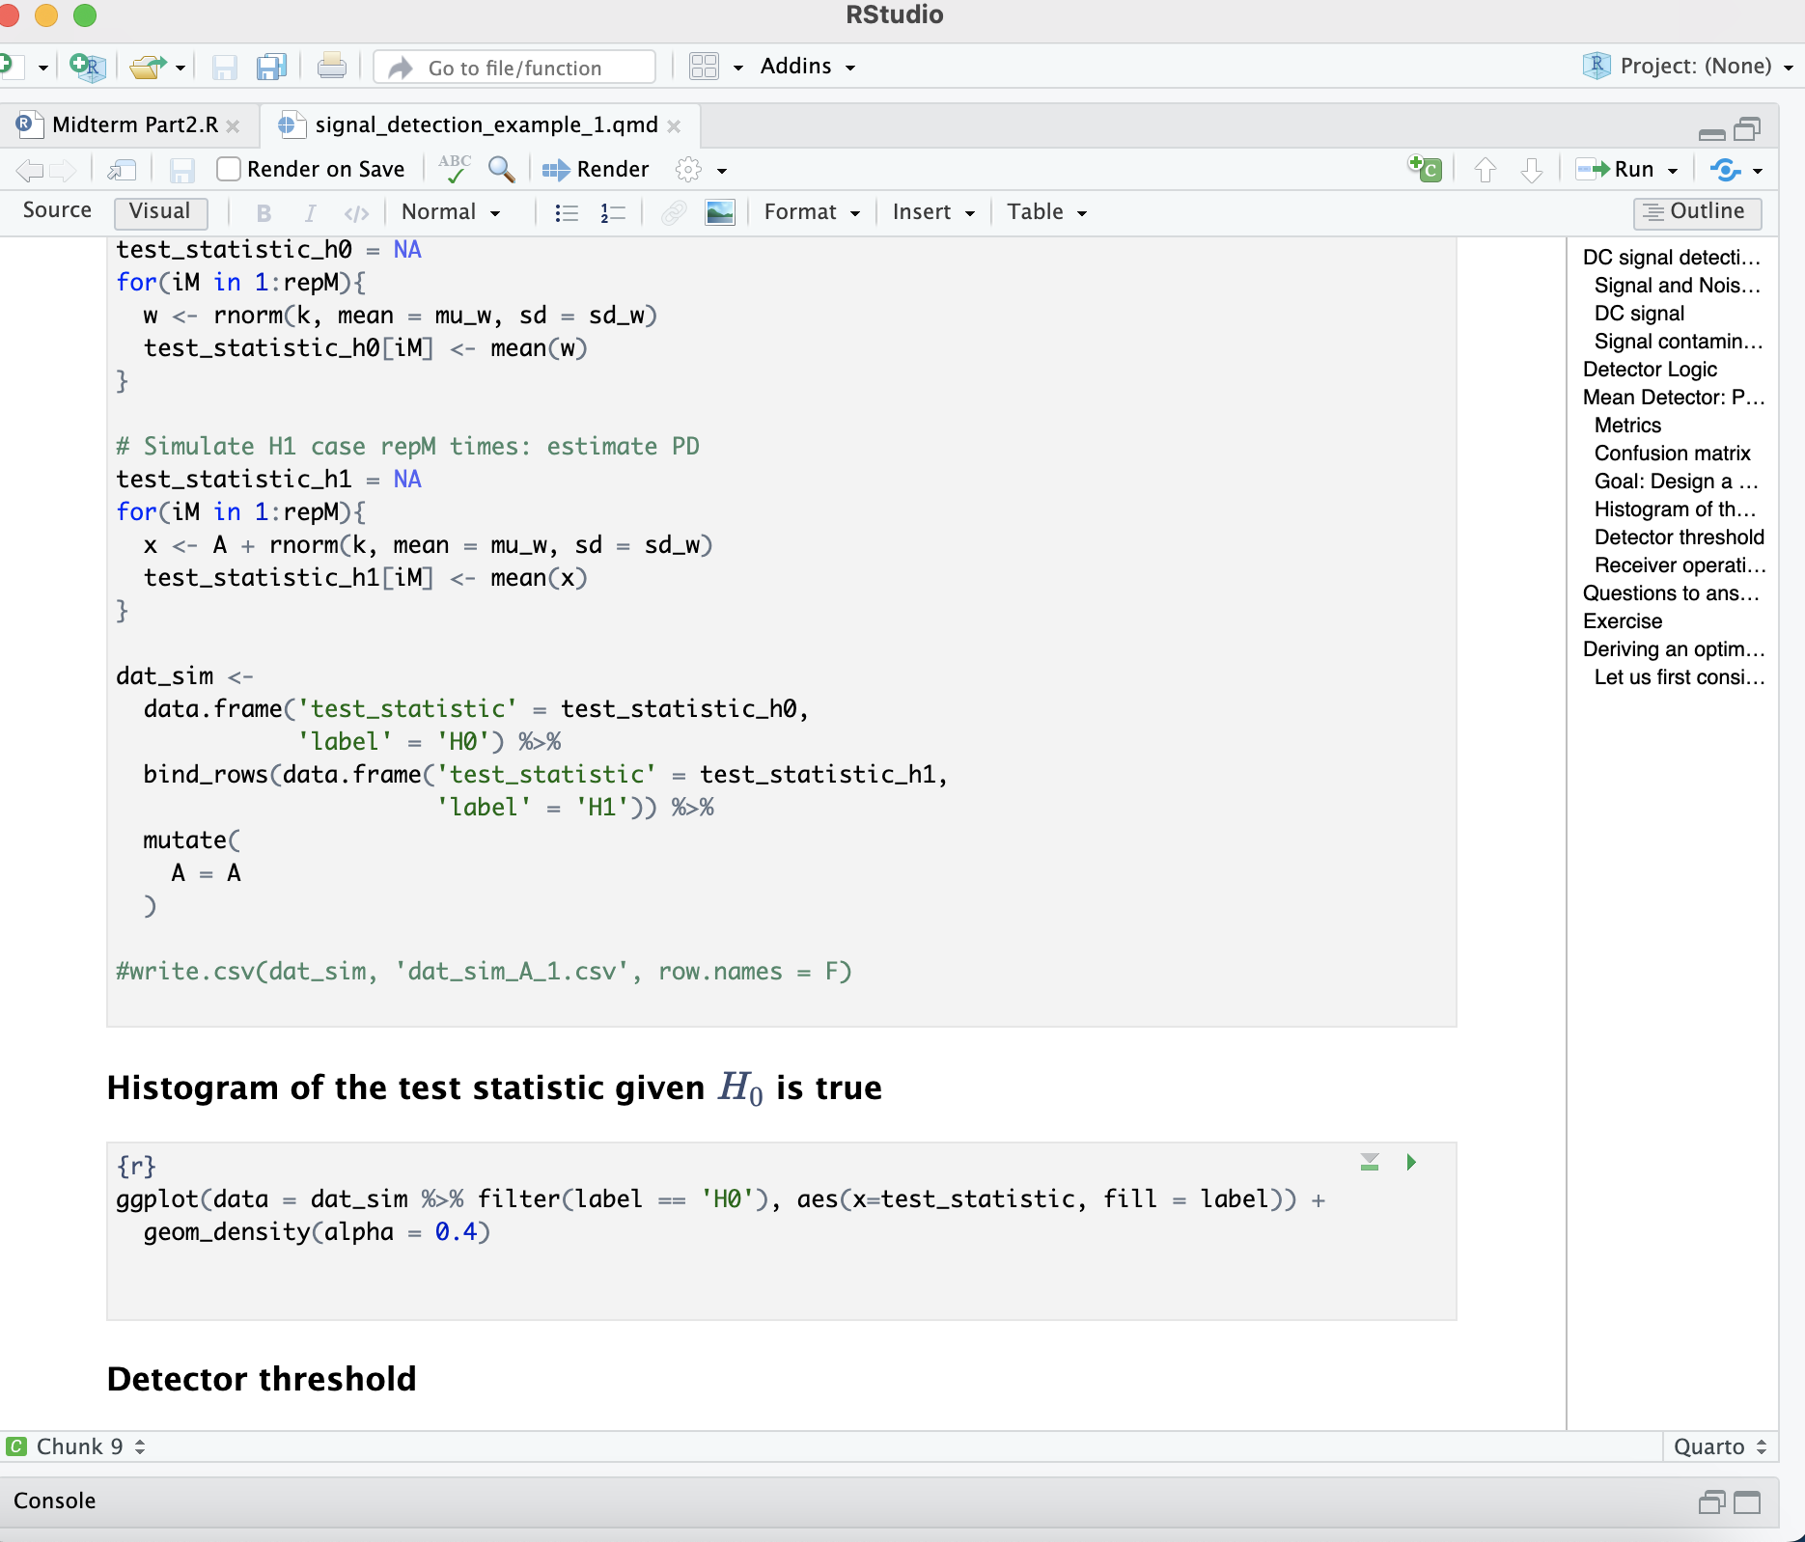Image resolution: width=1805 pixels, height=1542 pixels.
Task: Insert a new code chunk
Action: click(1425, 169)
